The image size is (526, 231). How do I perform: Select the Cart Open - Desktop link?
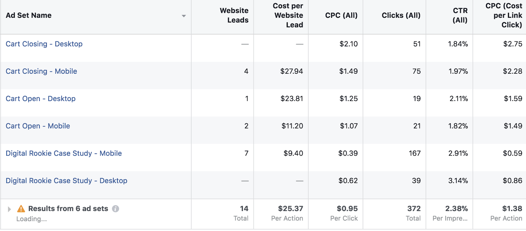40,99
